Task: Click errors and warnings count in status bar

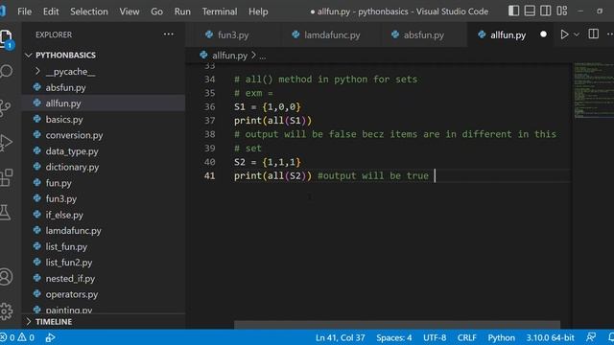Action: [x=17, y=337]
